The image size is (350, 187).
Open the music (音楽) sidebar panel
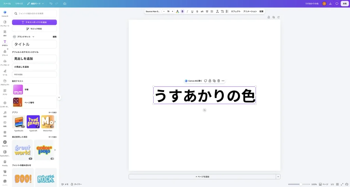(x=5, y=114)
